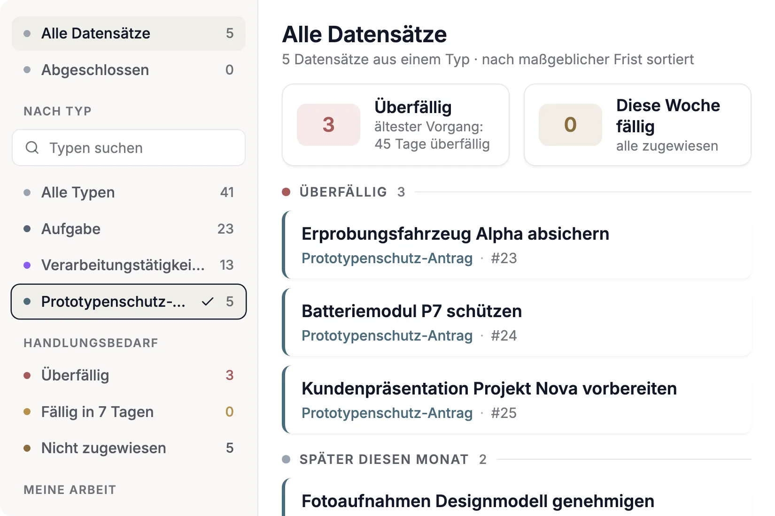The width and height of the screenshot is (775, 516).
Task: Open Fällig in 7 Tagen filter
Action: tap(129, 412)
